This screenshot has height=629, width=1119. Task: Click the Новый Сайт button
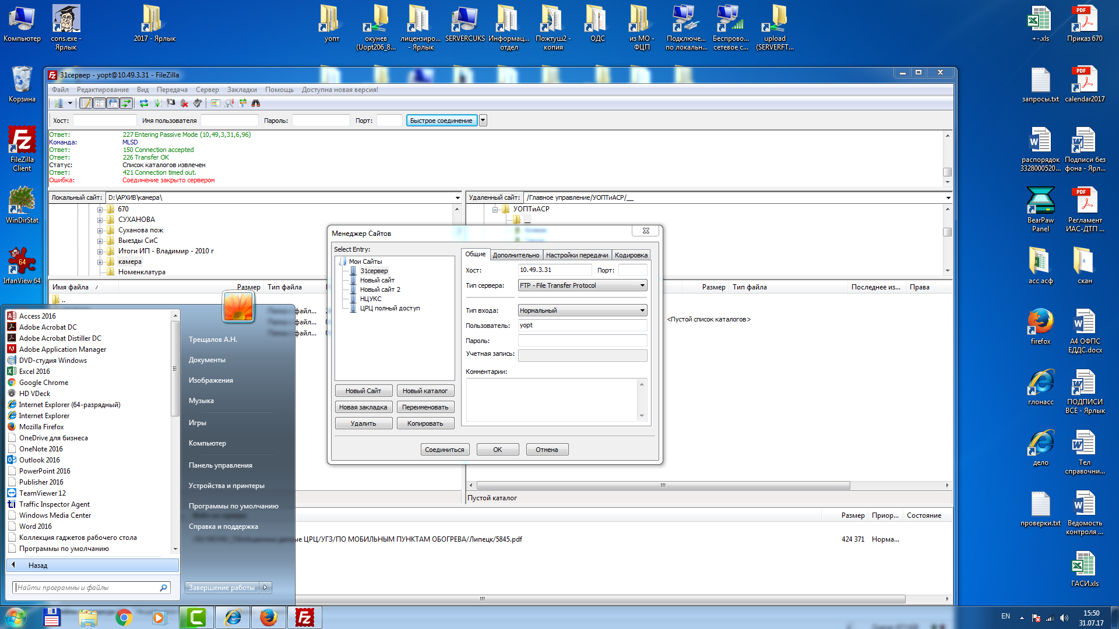click(363, 391)
